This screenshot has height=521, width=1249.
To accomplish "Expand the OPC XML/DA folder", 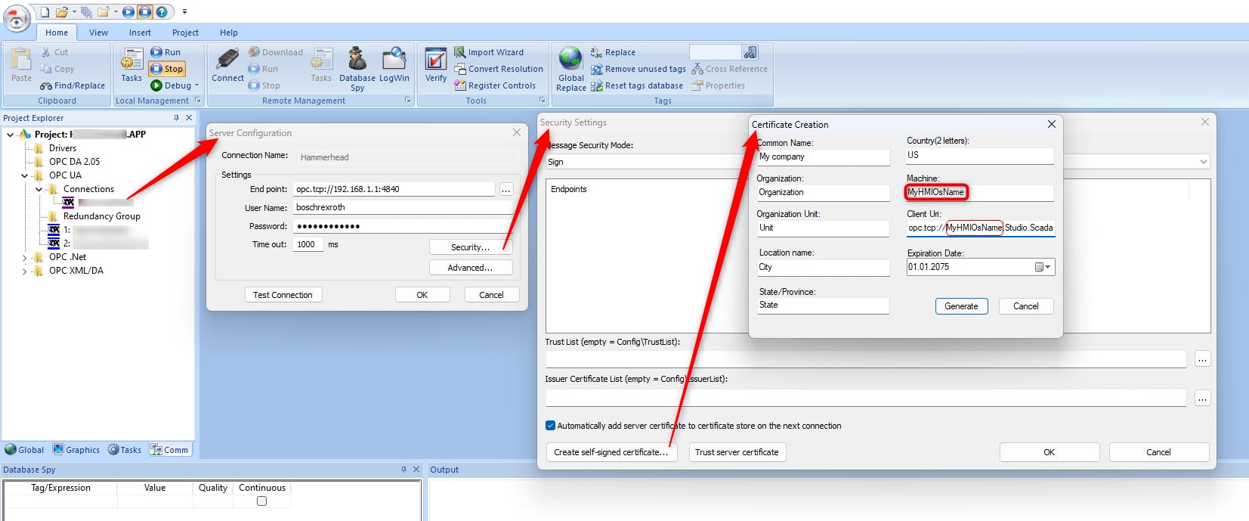I will (25, 271).
